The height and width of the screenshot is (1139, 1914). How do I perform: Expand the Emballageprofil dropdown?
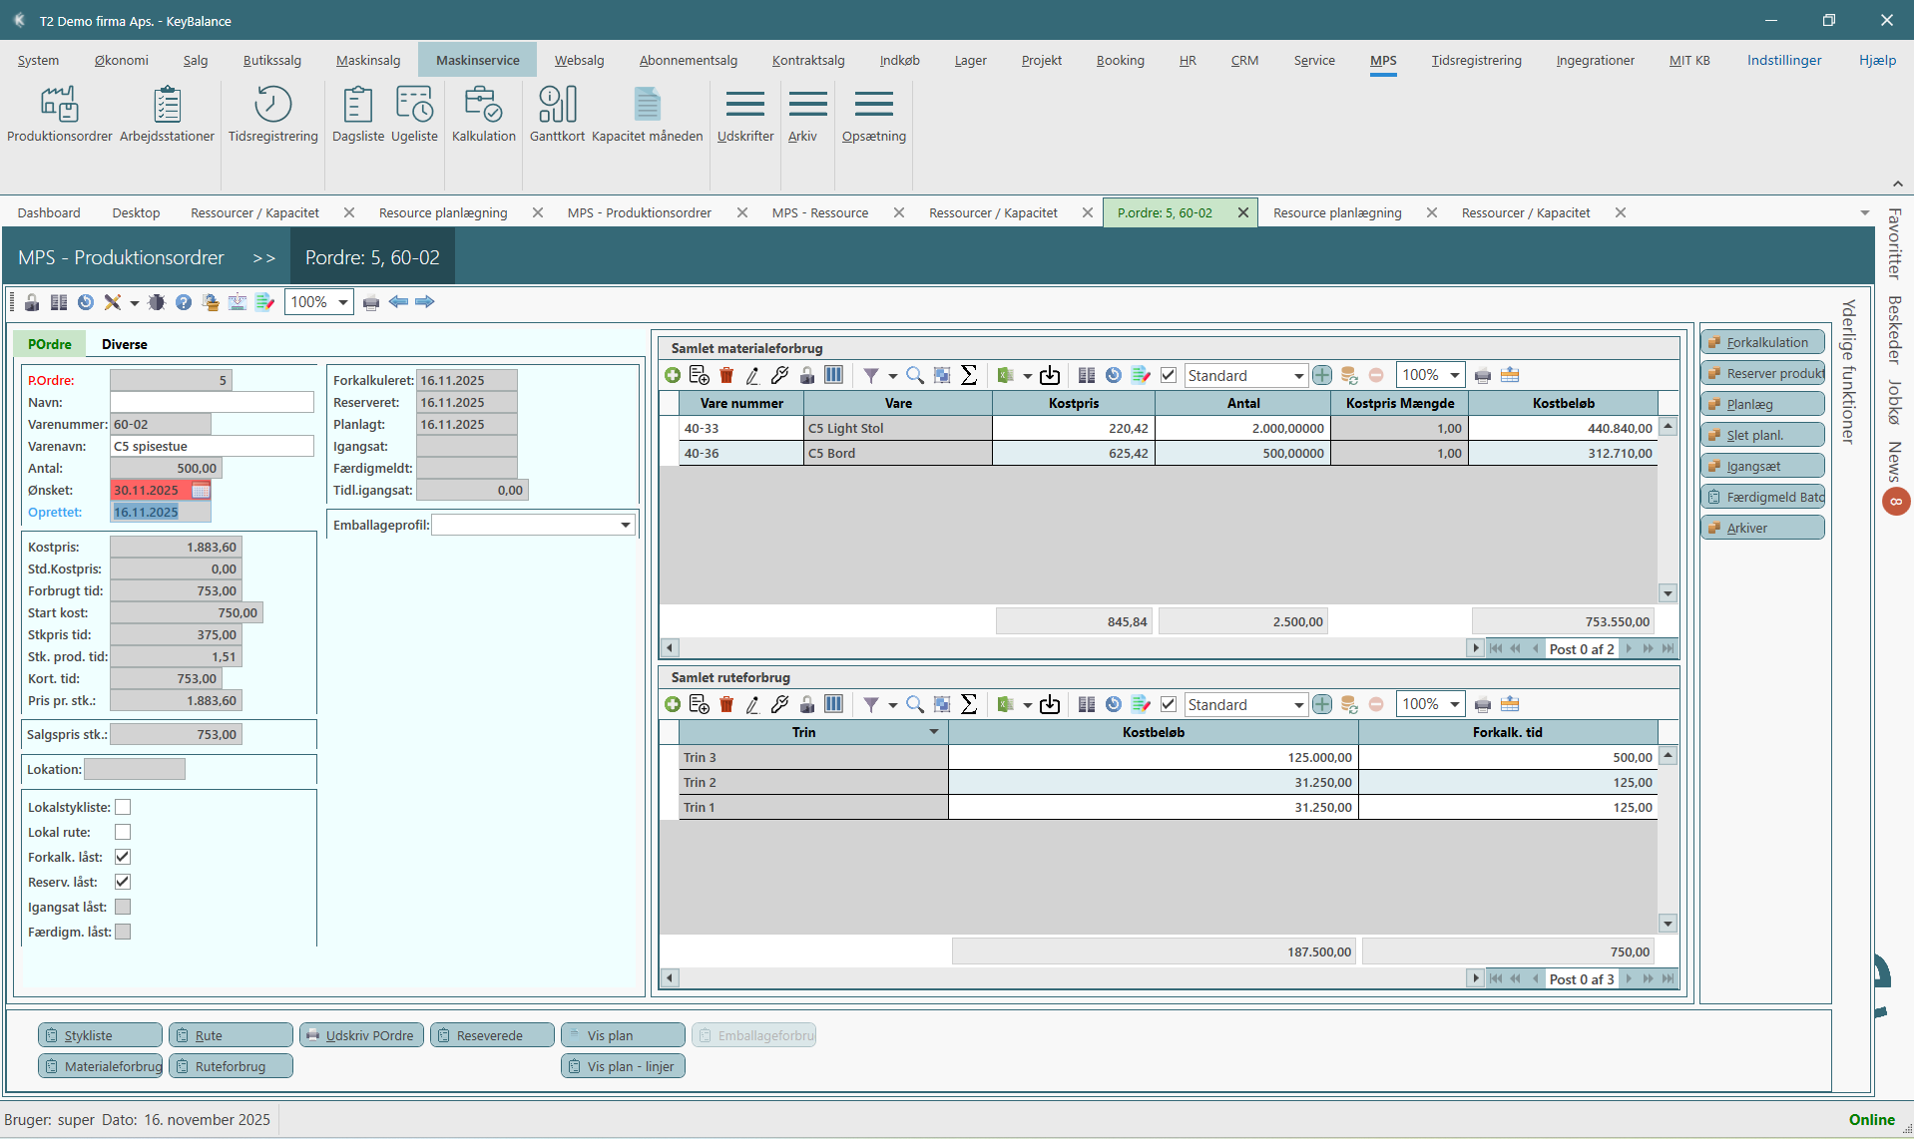point(625,525)
